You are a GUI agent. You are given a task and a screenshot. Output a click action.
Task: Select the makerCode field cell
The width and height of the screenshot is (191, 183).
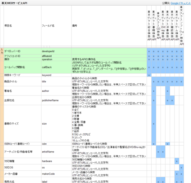click(x=57, y=174)
